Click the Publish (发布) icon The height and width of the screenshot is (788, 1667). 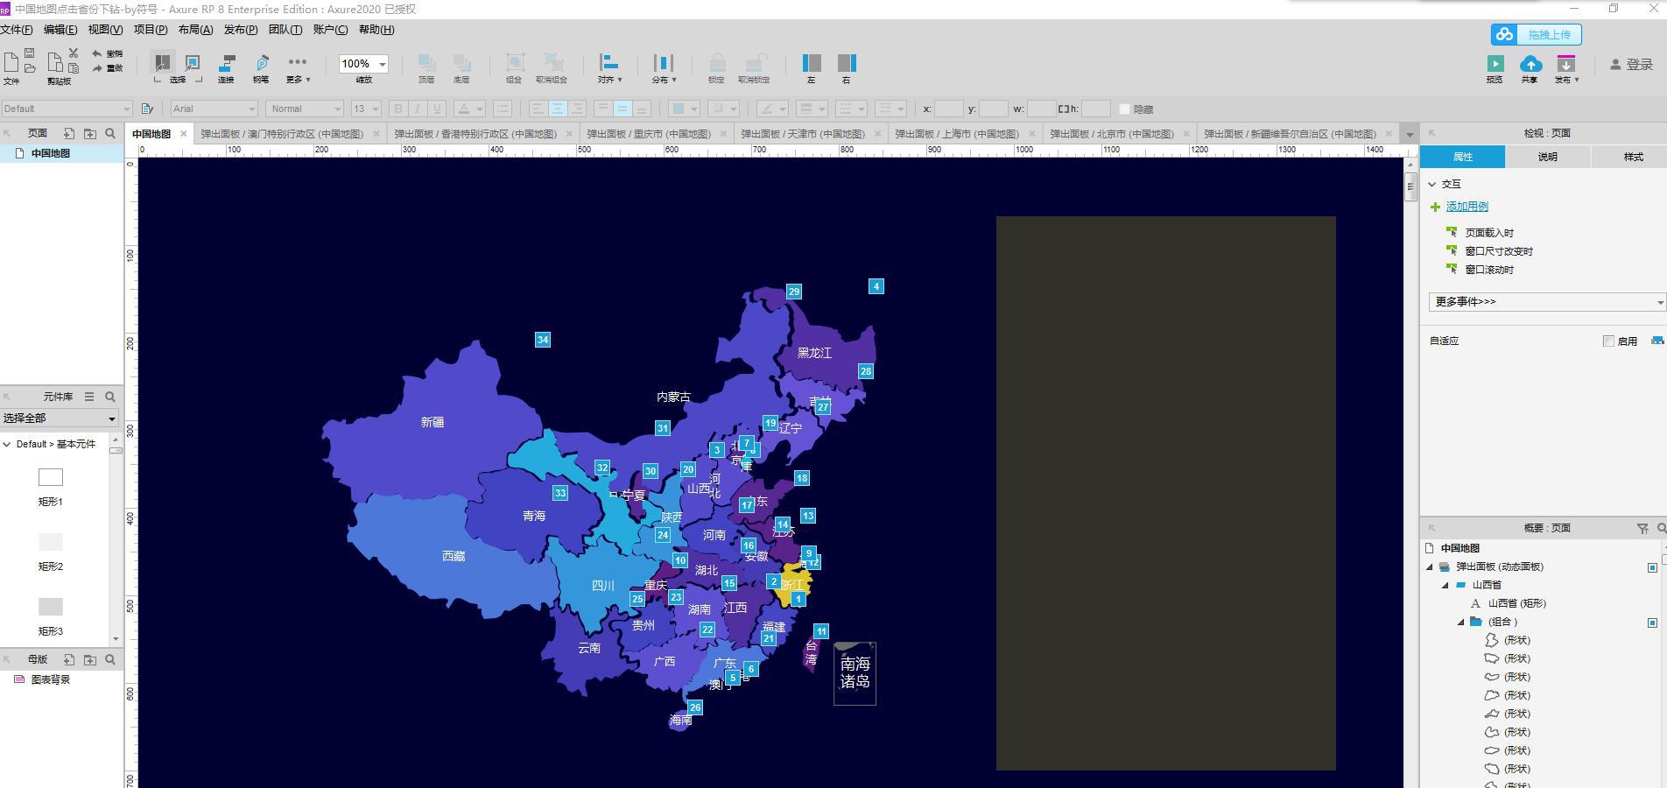pos(1566,64)
